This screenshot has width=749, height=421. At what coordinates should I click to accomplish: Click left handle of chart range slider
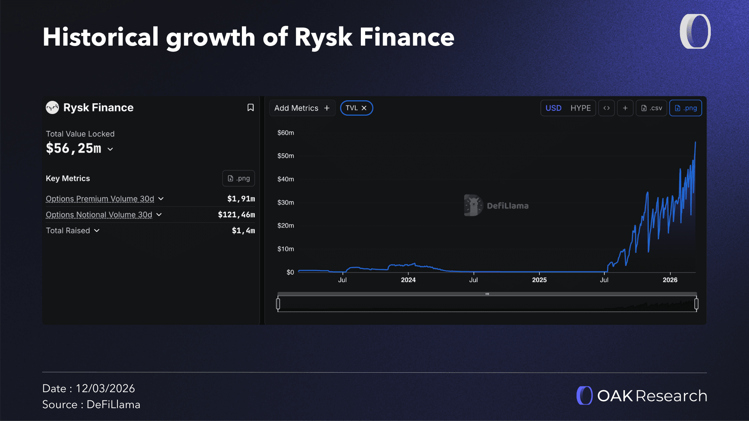(278, 303)
